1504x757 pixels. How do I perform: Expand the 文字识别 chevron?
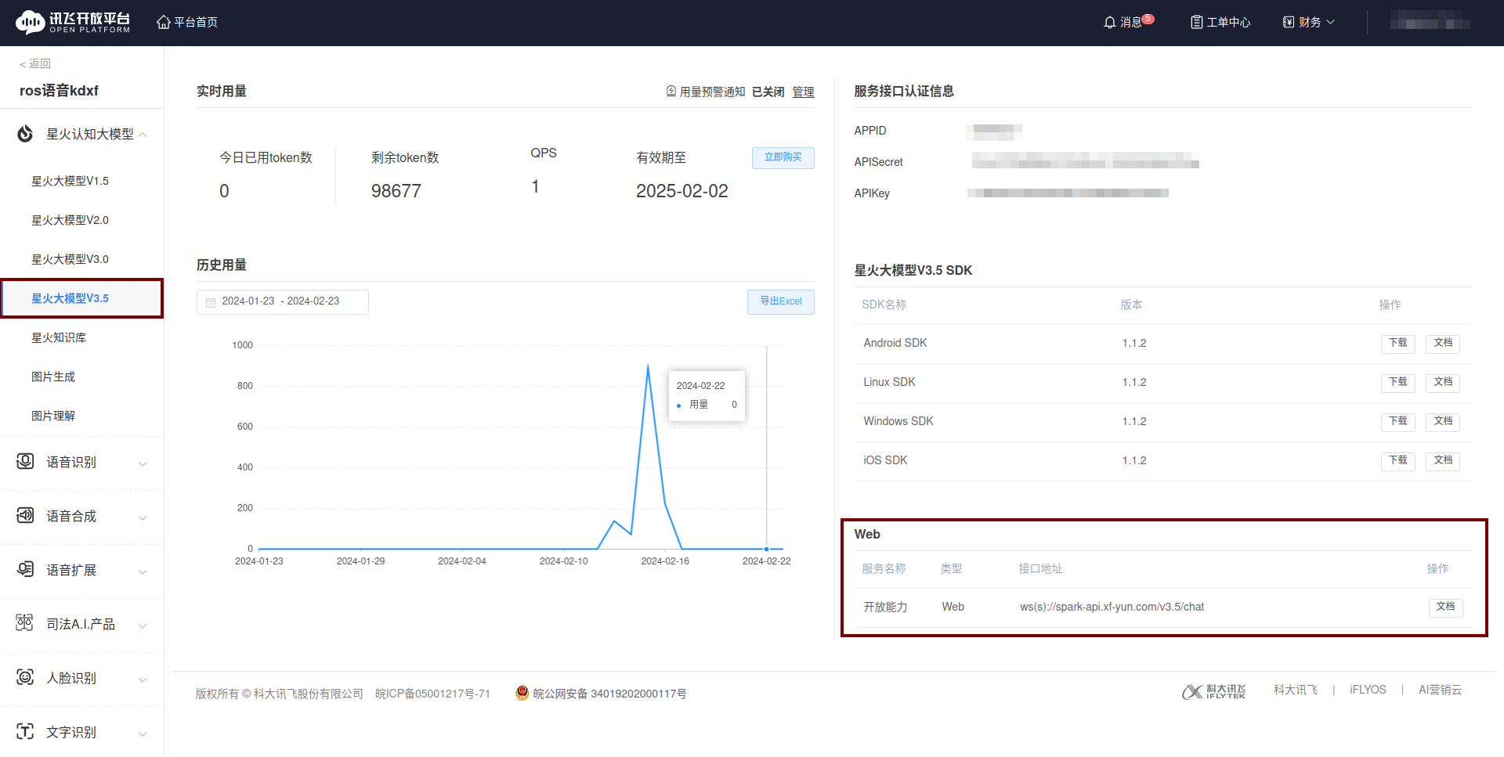tap(143, 734)
